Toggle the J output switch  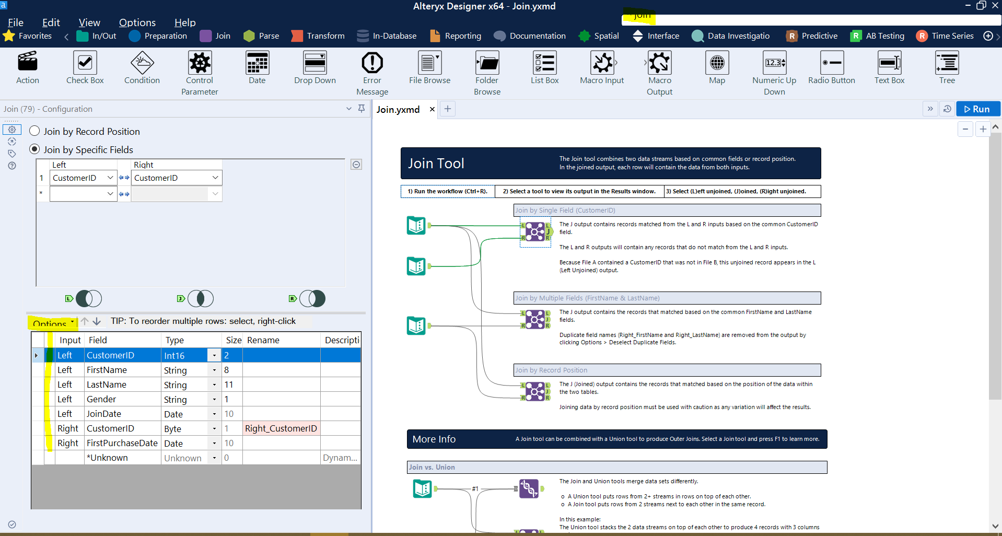tap(201, 298)
